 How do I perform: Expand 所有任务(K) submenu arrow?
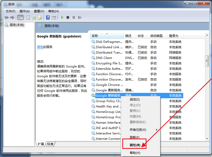tap(156, 130)
